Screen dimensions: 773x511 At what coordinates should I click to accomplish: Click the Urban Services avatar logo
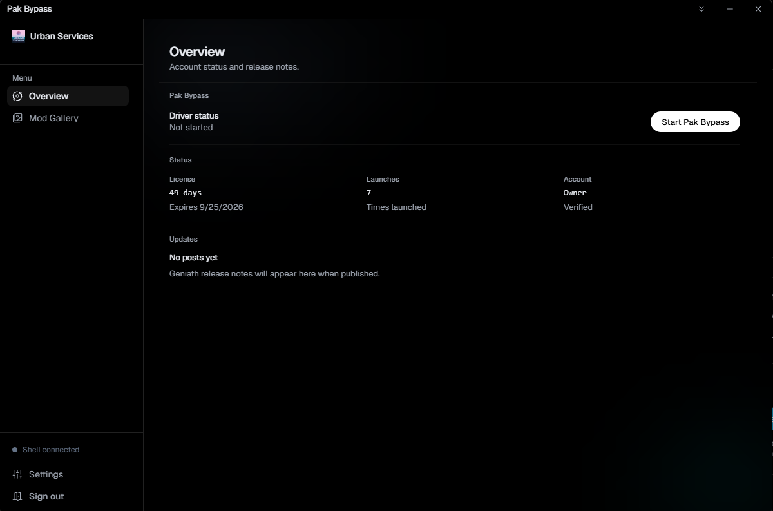[x=19, y=36]
